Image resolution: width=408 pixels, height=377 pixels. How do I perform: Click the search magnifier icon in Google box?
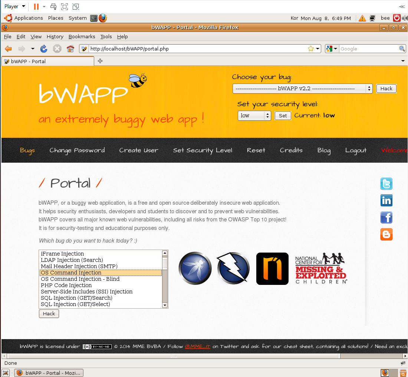(x=402, y=49)
